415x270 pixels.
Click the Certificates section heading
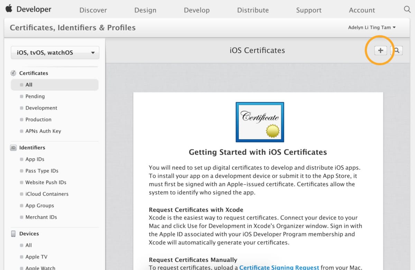(34, 73)
